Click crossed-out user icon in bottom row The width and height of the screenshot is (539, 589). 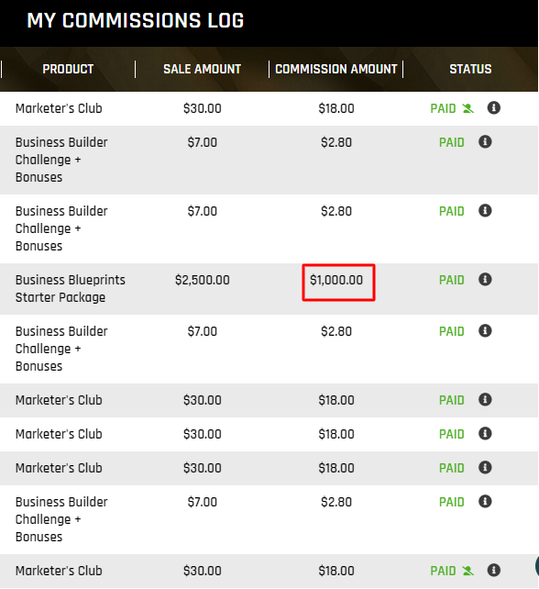[x=467, y=571]
